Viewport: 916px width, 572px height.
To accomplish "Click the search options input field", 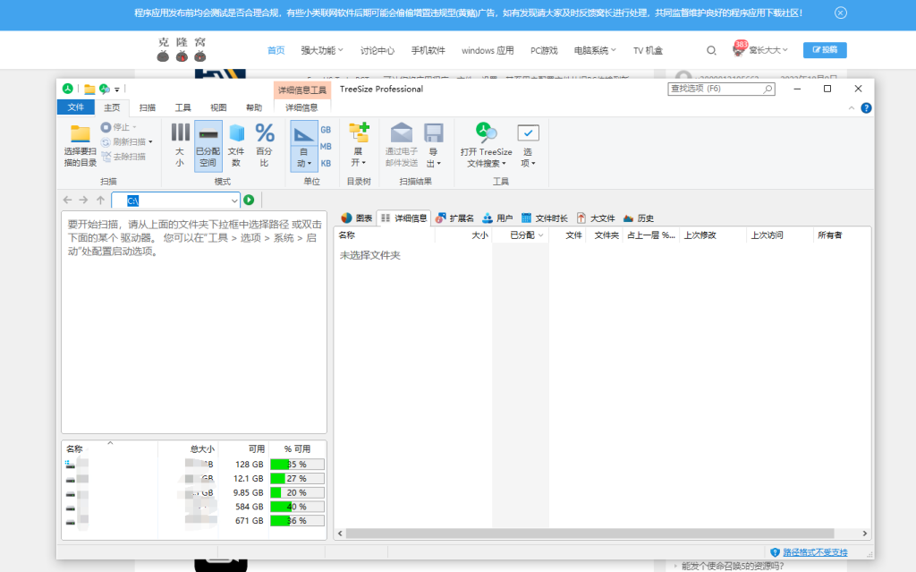I will (721, 89).
